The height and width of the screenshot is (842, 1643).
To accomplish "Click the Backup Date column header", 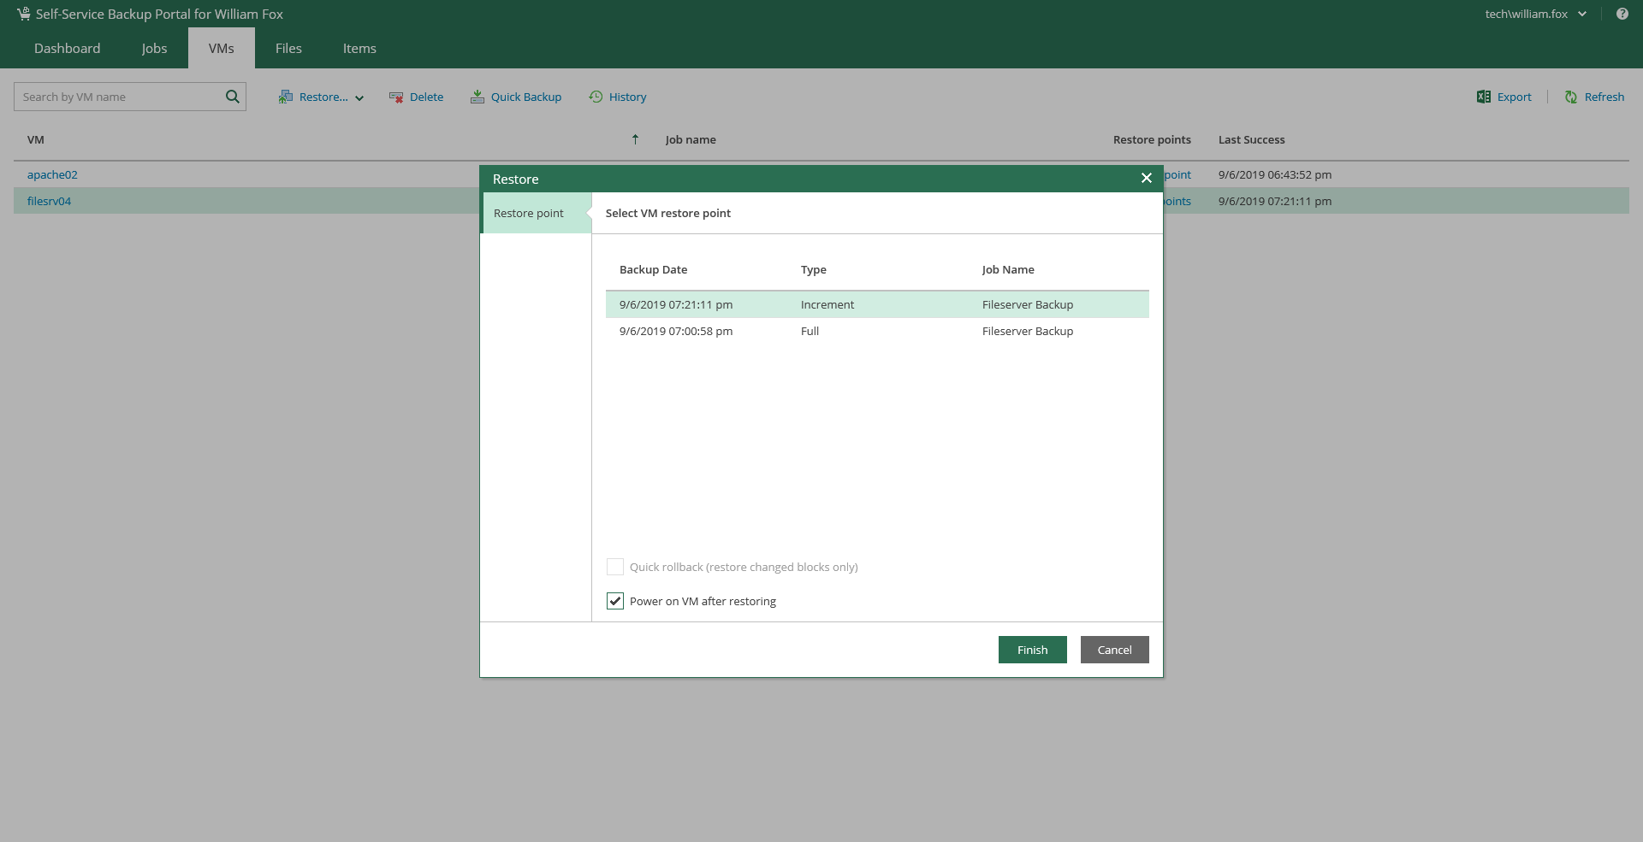I will (x=653, y=269).
